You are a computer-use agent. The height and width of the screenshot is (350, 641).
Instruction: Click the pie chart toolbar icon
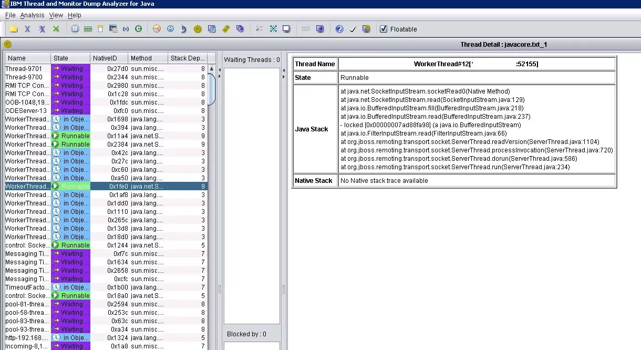[x=157, y=29]
